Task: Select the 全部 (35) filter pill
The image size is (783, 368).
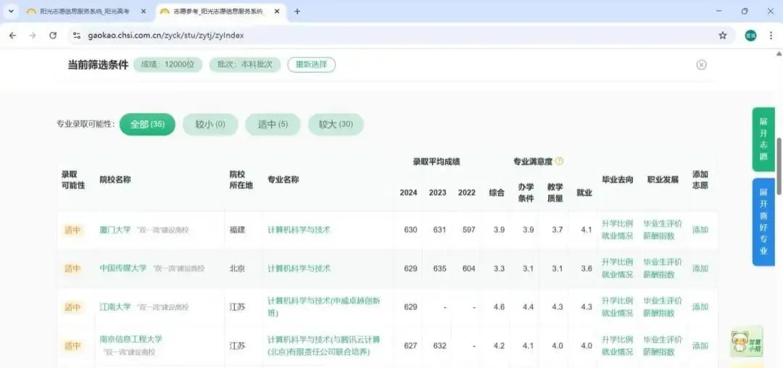Action: [147, 125]
